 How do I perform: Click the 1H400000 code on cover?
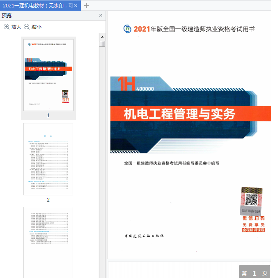(x=136, y=83)
